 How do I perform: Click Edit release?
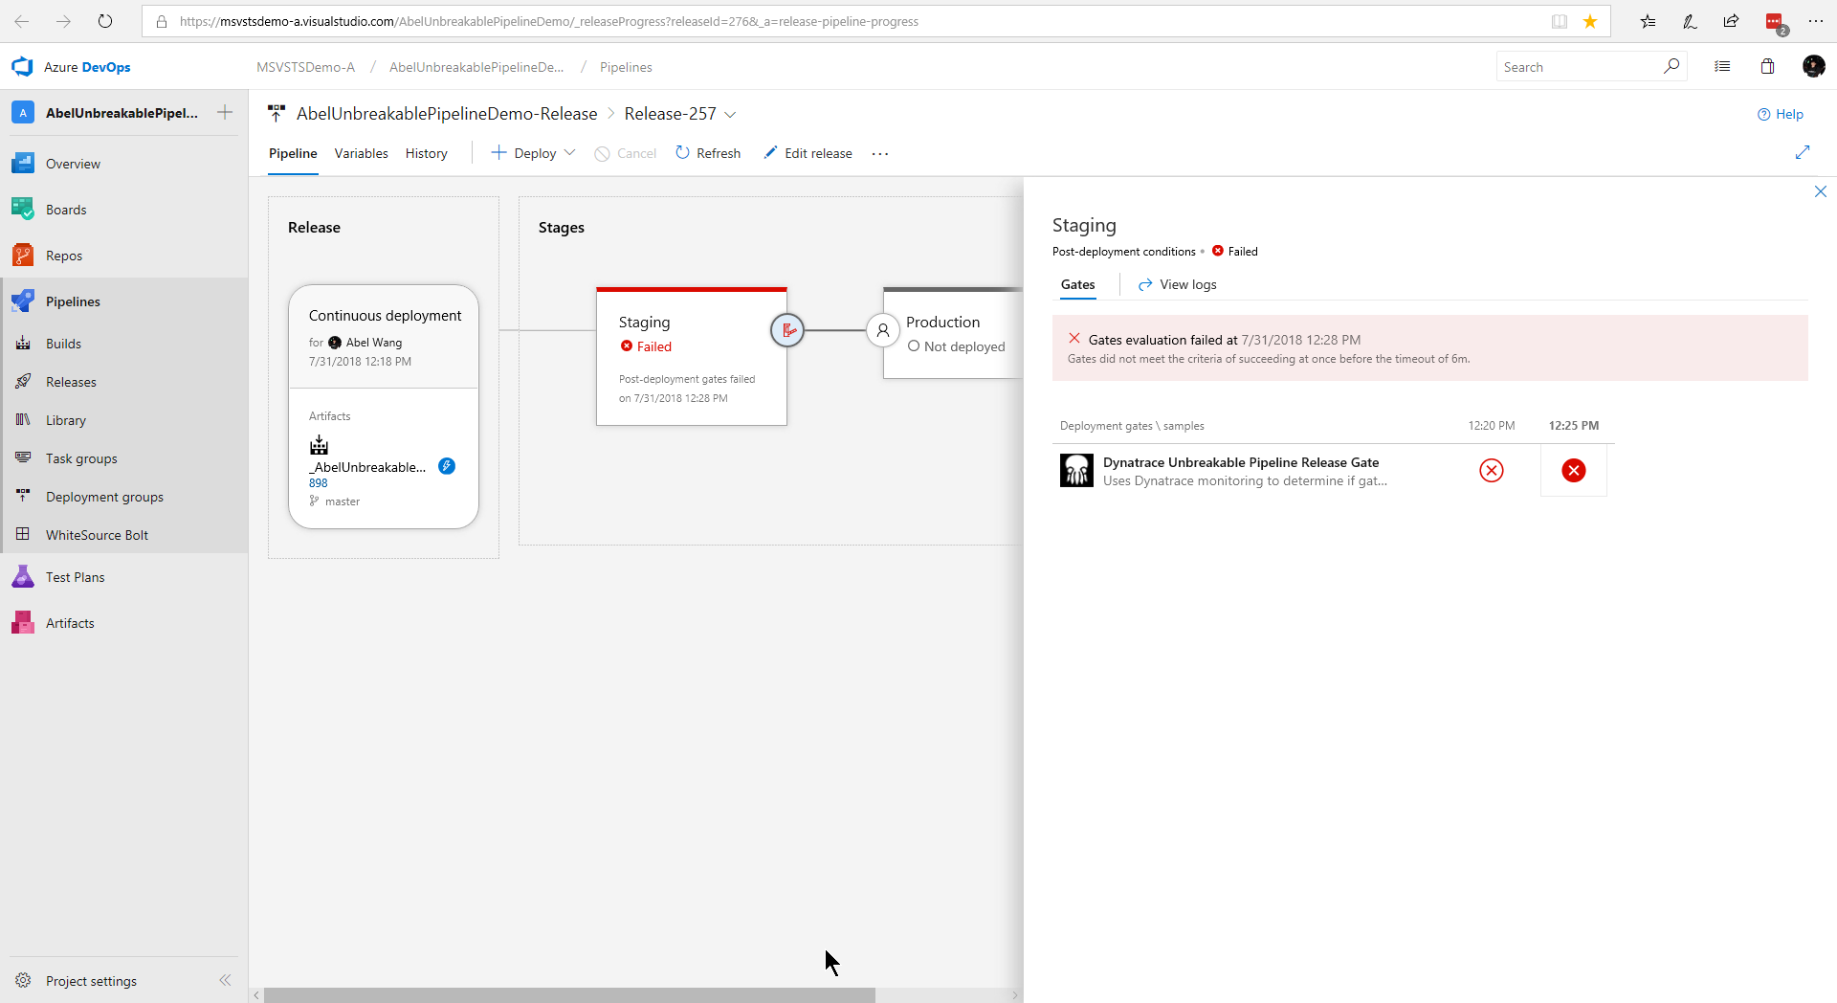point(808,153)
